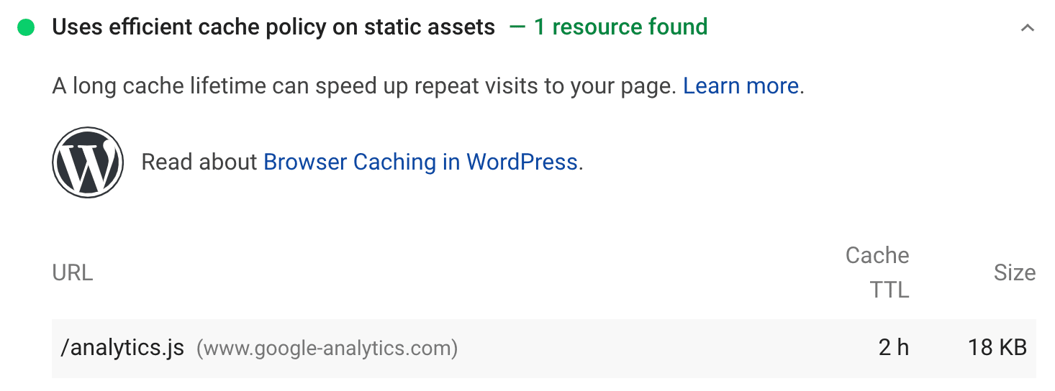Open the /analytics.js resource URL
This screenshot has height=391, width=1055.
click(x=122, y=349)
